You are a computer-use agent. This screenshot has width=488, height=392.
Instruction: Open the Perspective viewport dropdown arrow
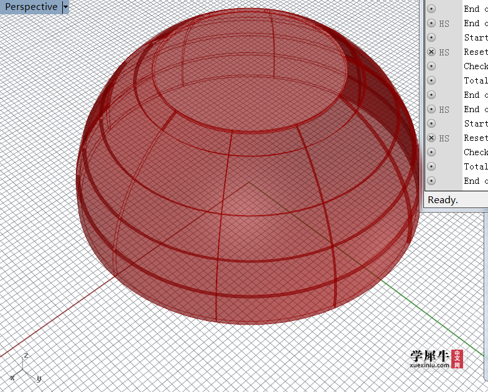pyautogui.click(x=65, y=6)
